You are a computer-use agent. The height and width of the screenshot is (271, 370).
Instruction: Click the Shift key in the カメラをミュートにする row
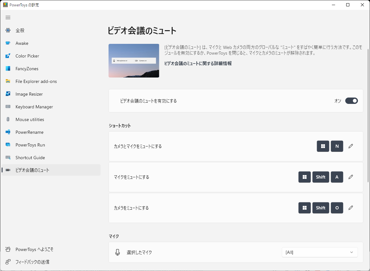point(321,208)
